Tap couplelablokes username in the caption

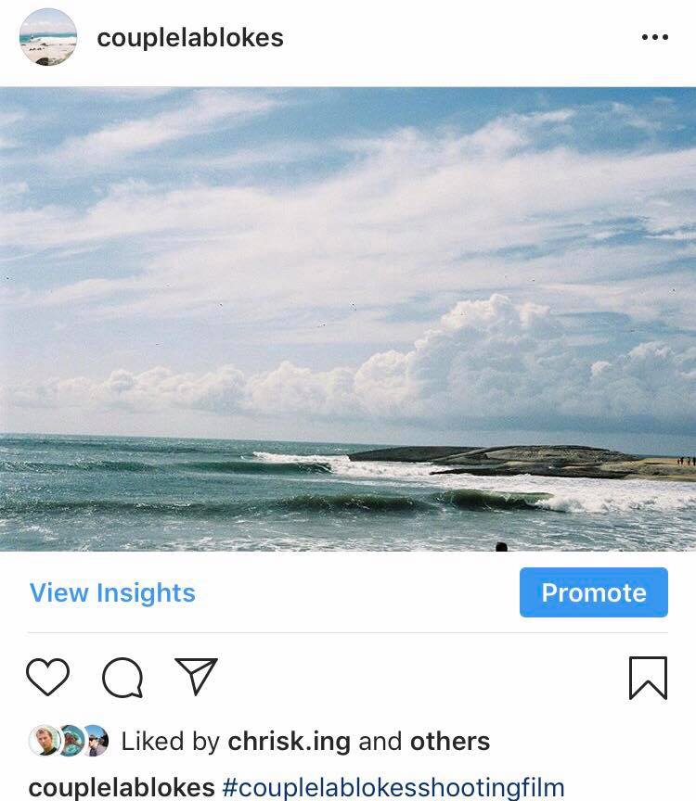(122, 788)
